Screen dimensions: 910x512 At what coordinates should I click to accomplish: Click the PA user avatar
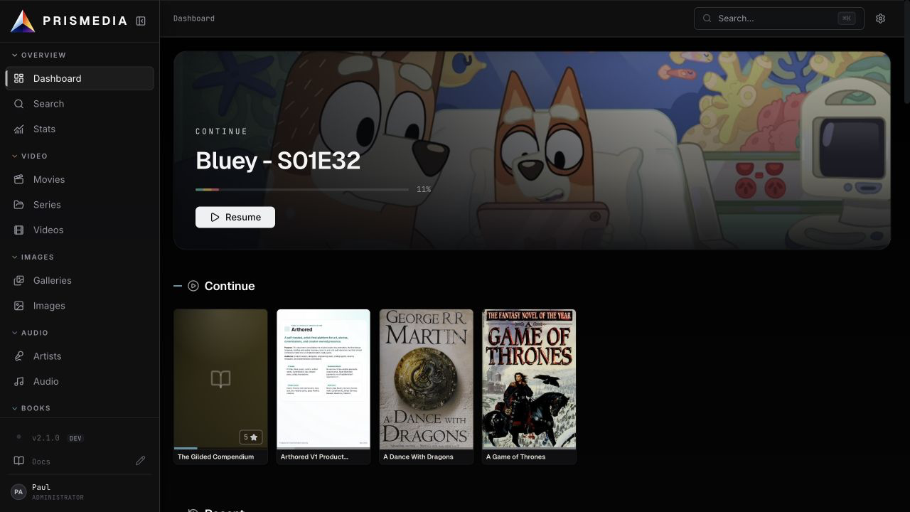pos(18,491)
